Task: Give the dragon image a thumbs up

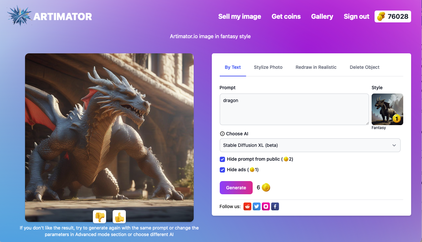Action: (x=119, y=216)
